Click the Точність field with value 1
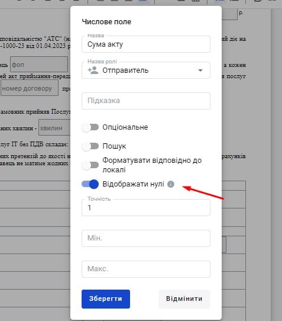Screen dimensions: 282x321 tap(146, 208)
